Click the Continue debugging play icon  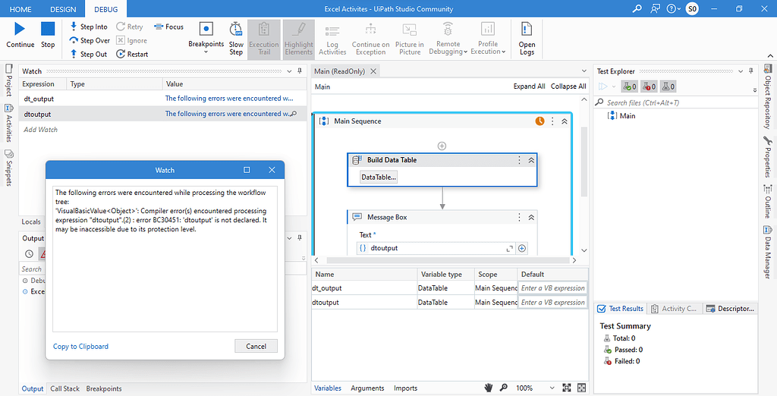tap(20, 30)
